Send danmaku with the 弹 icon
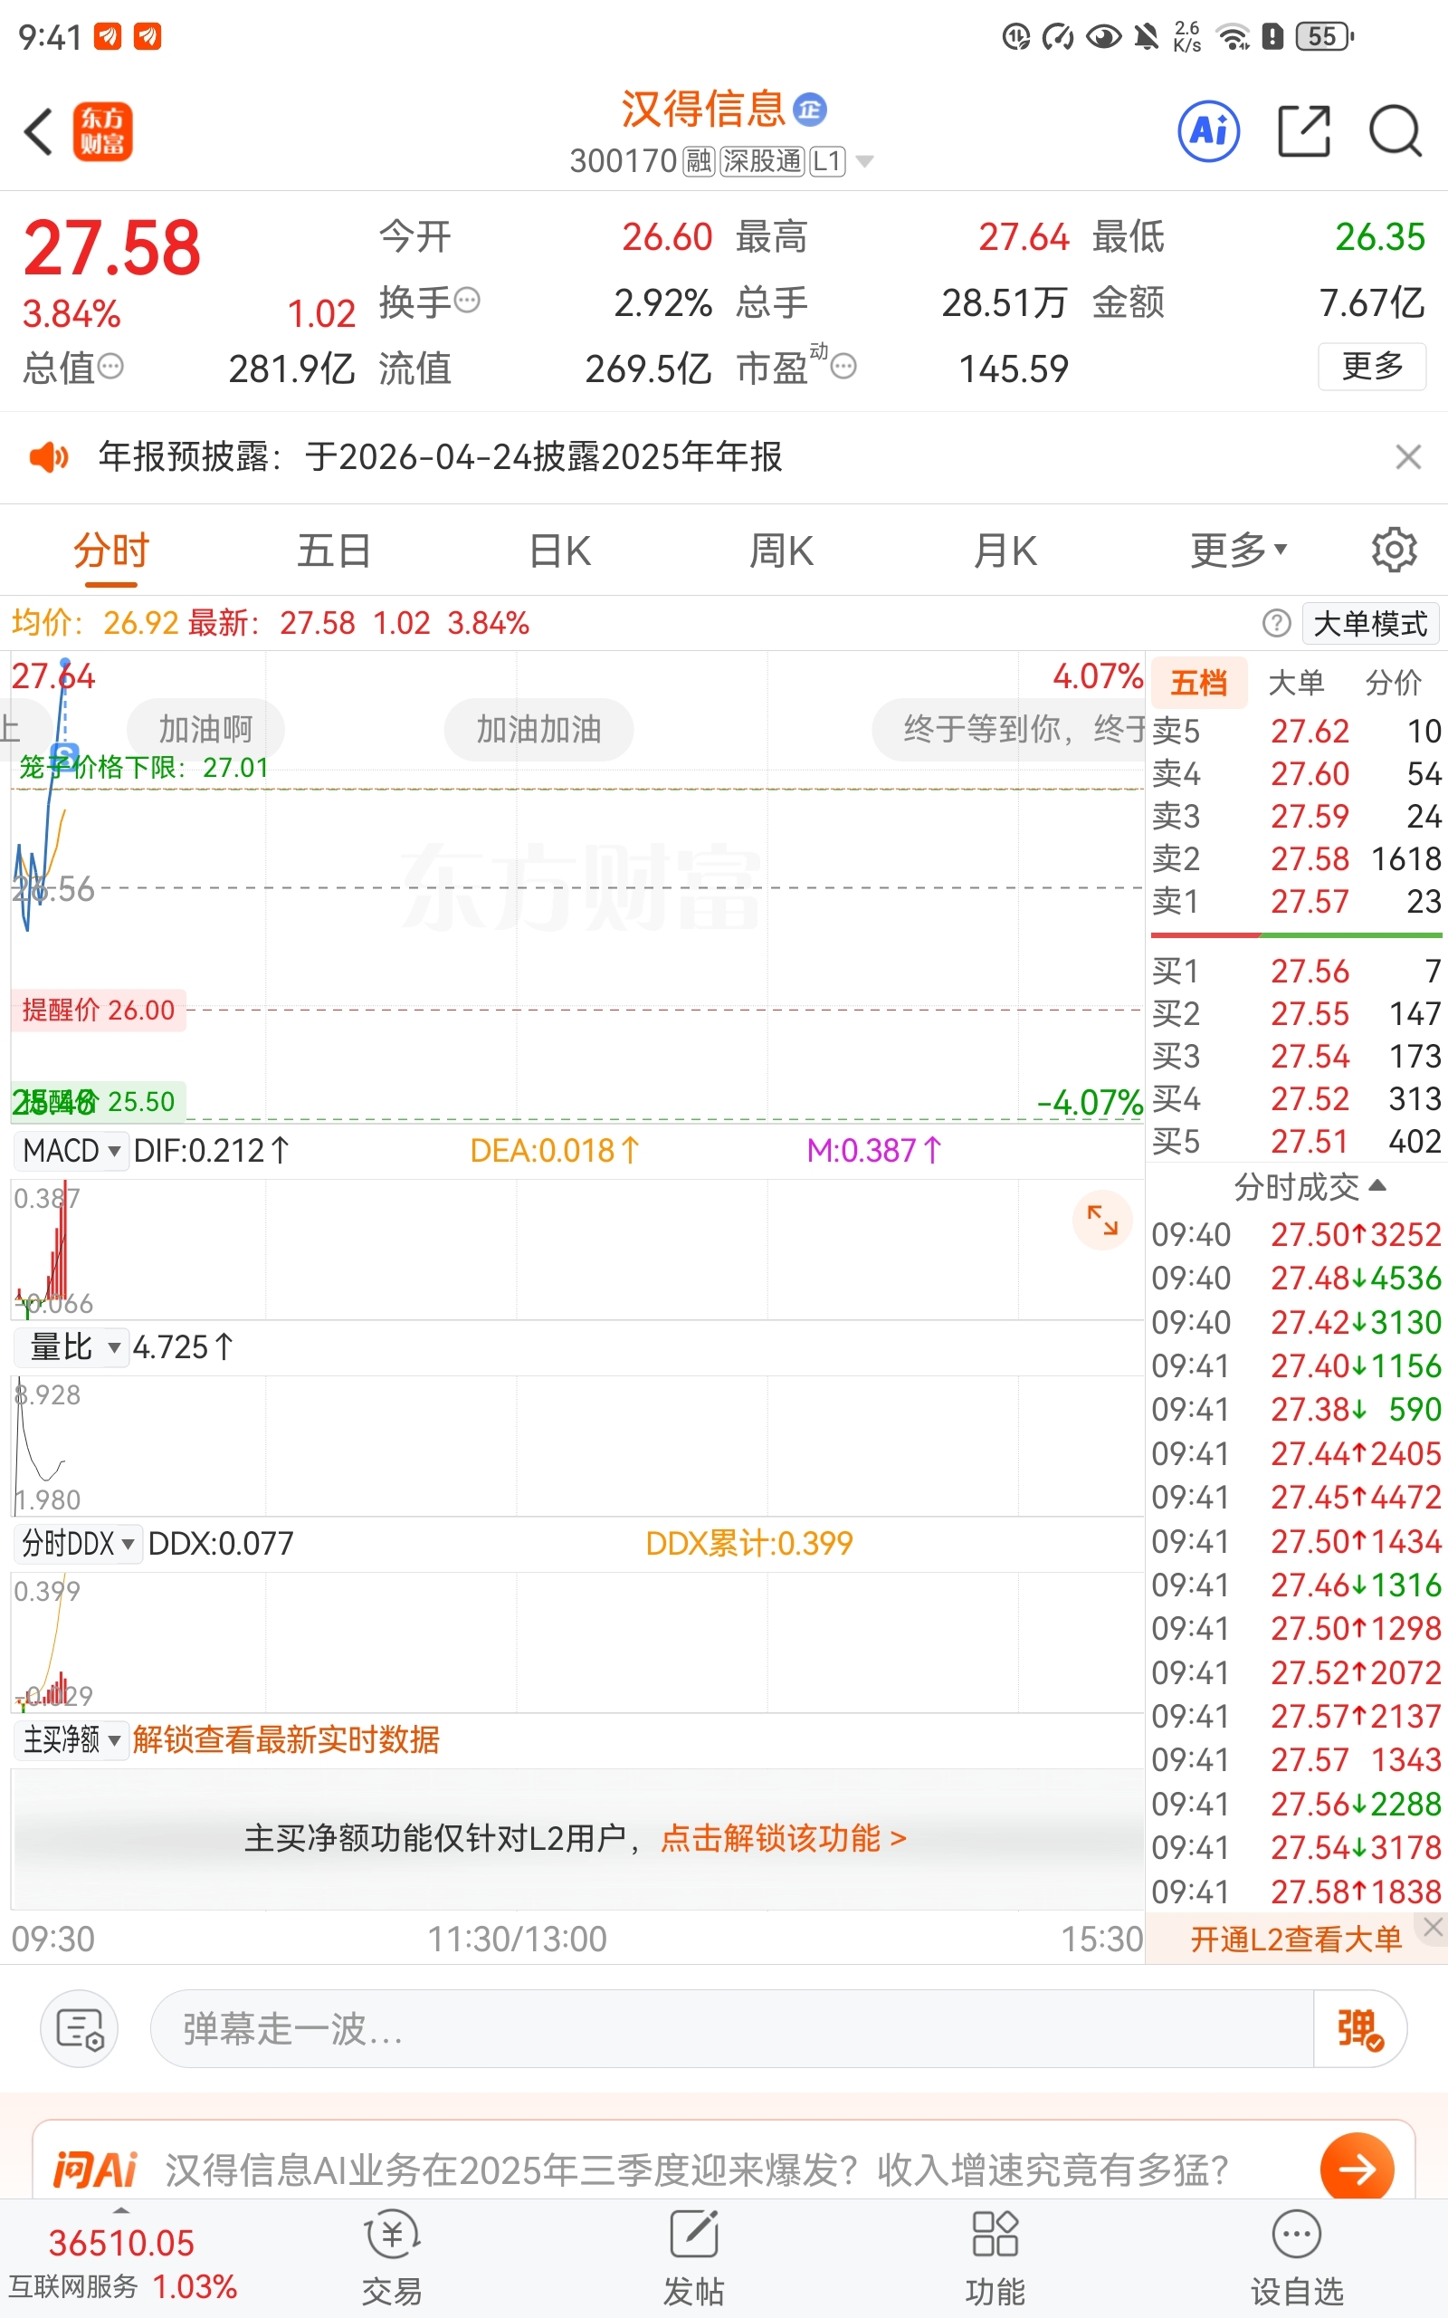1448x2318 pixels. [x=1360, y=2027]
